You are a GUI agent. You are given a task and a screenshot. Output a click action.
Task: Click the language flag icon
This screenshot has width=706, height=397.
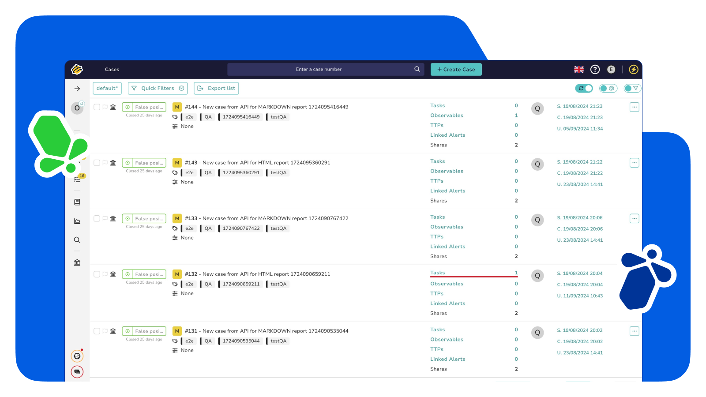[578, 69]
